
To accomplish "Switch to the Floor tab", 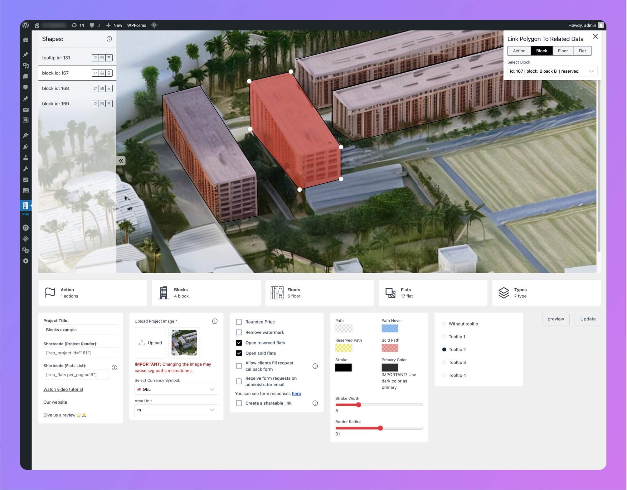I will (563, 51).
